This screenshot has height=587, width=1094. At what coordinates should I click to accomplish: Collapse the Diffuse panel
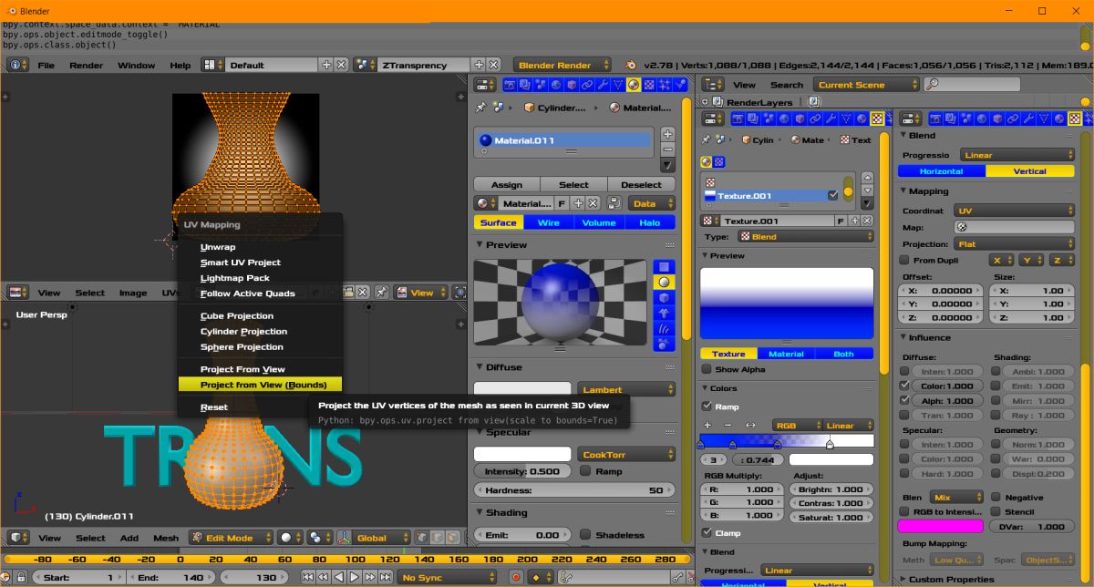[480, 367]
